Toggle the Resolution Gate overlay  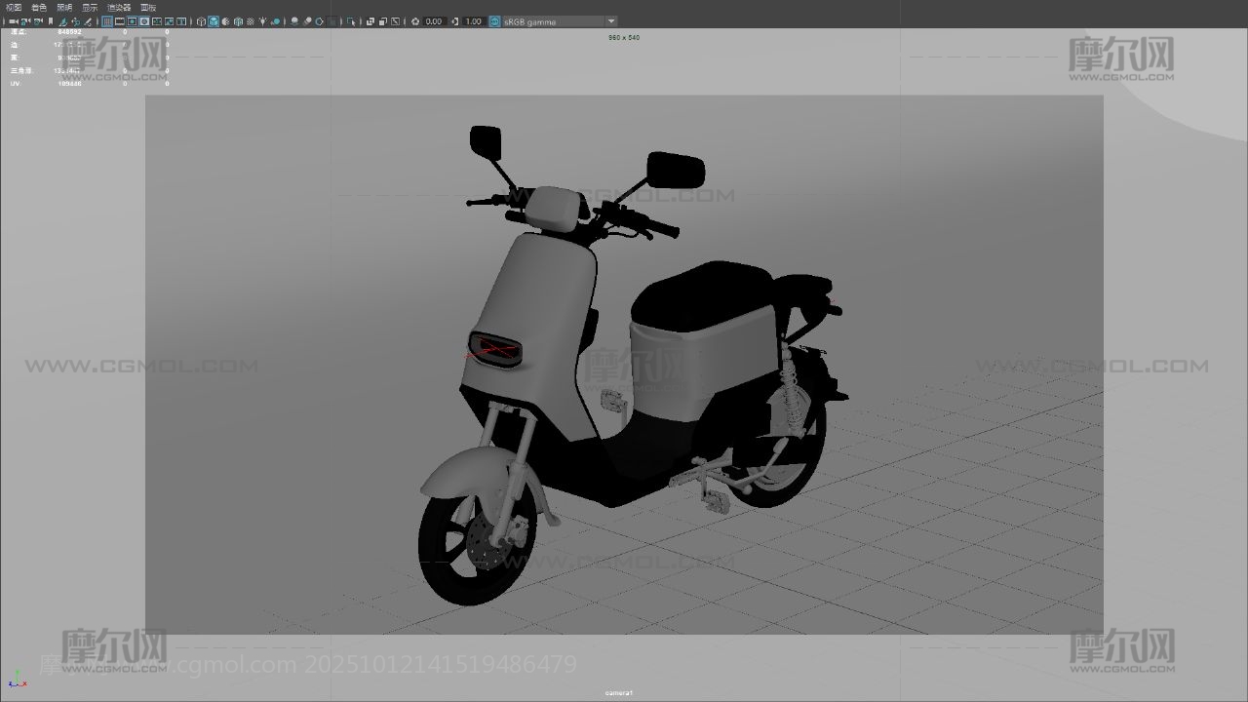coord(132,21)
